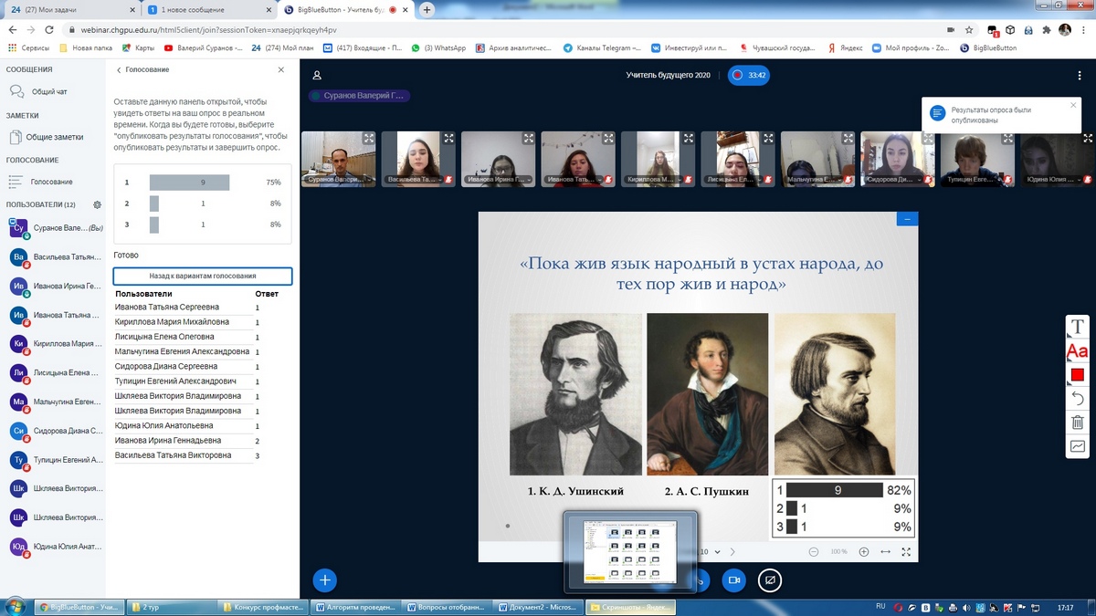Image resolution: width=1096 pixels, height=616 pixels.
Task: Undo the last whiteboard annotation
Action: click(x=1078, y=399)
